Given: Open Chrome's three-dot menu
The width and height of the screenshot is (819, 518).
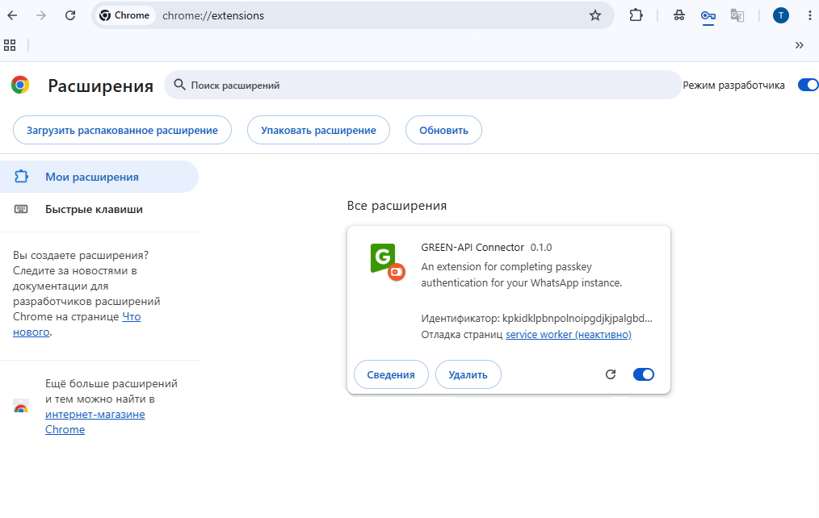Looking at the screenshot, I should pos(809,15).
